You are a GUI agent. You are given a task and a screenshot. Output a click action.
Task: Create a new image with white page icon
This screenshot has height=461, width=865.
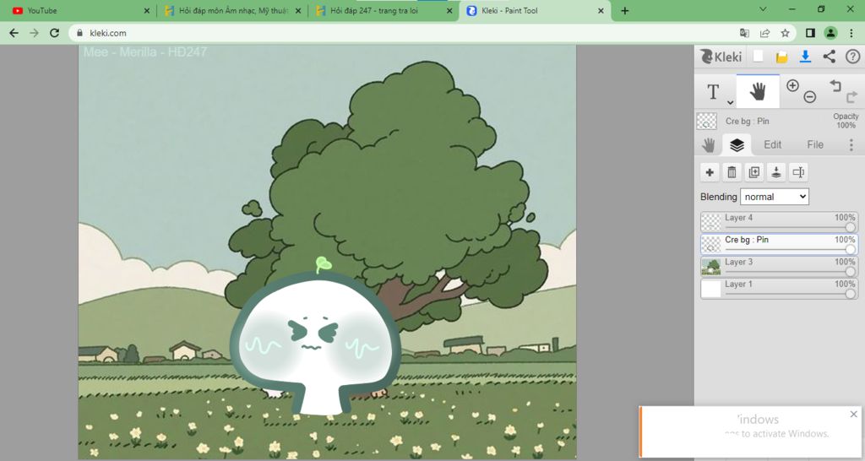pos(759,57)
